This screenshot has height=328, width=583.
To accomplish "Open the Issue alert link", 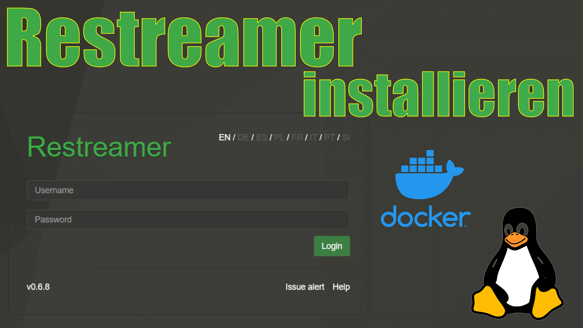I will pyautogui.click(x=305, y=287).
